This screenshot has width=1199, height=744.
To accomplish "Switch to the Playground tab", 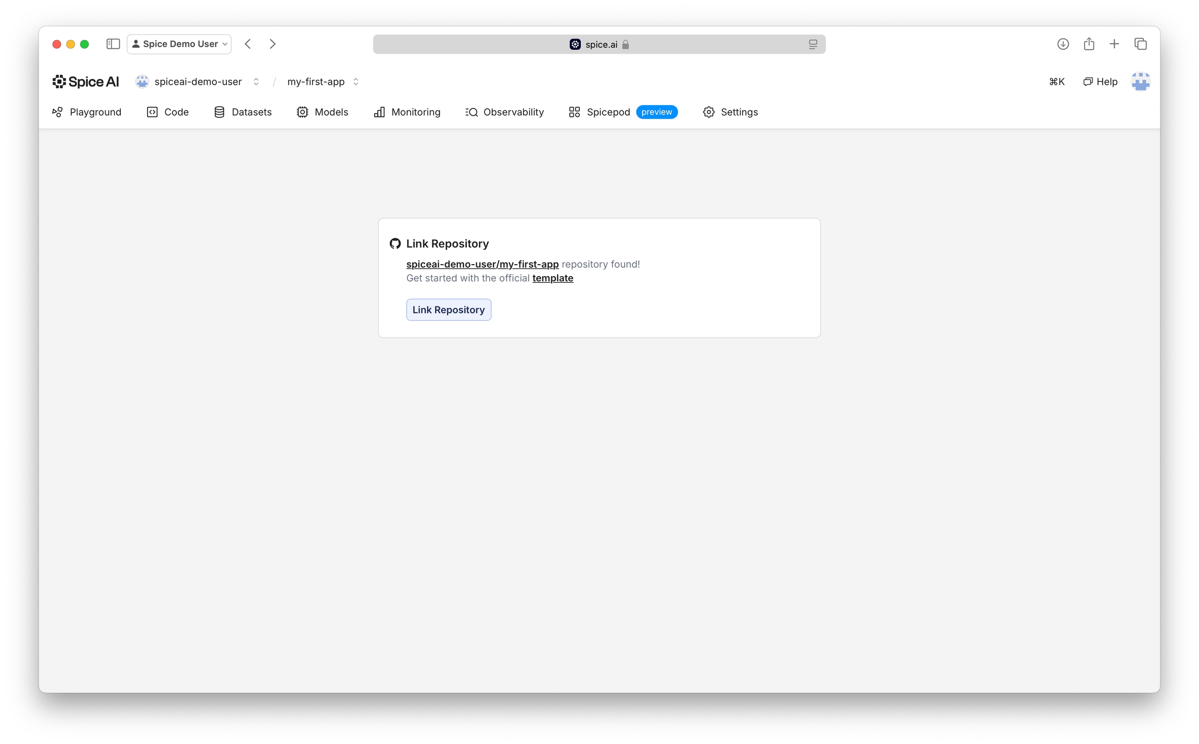I will [87, 112].
